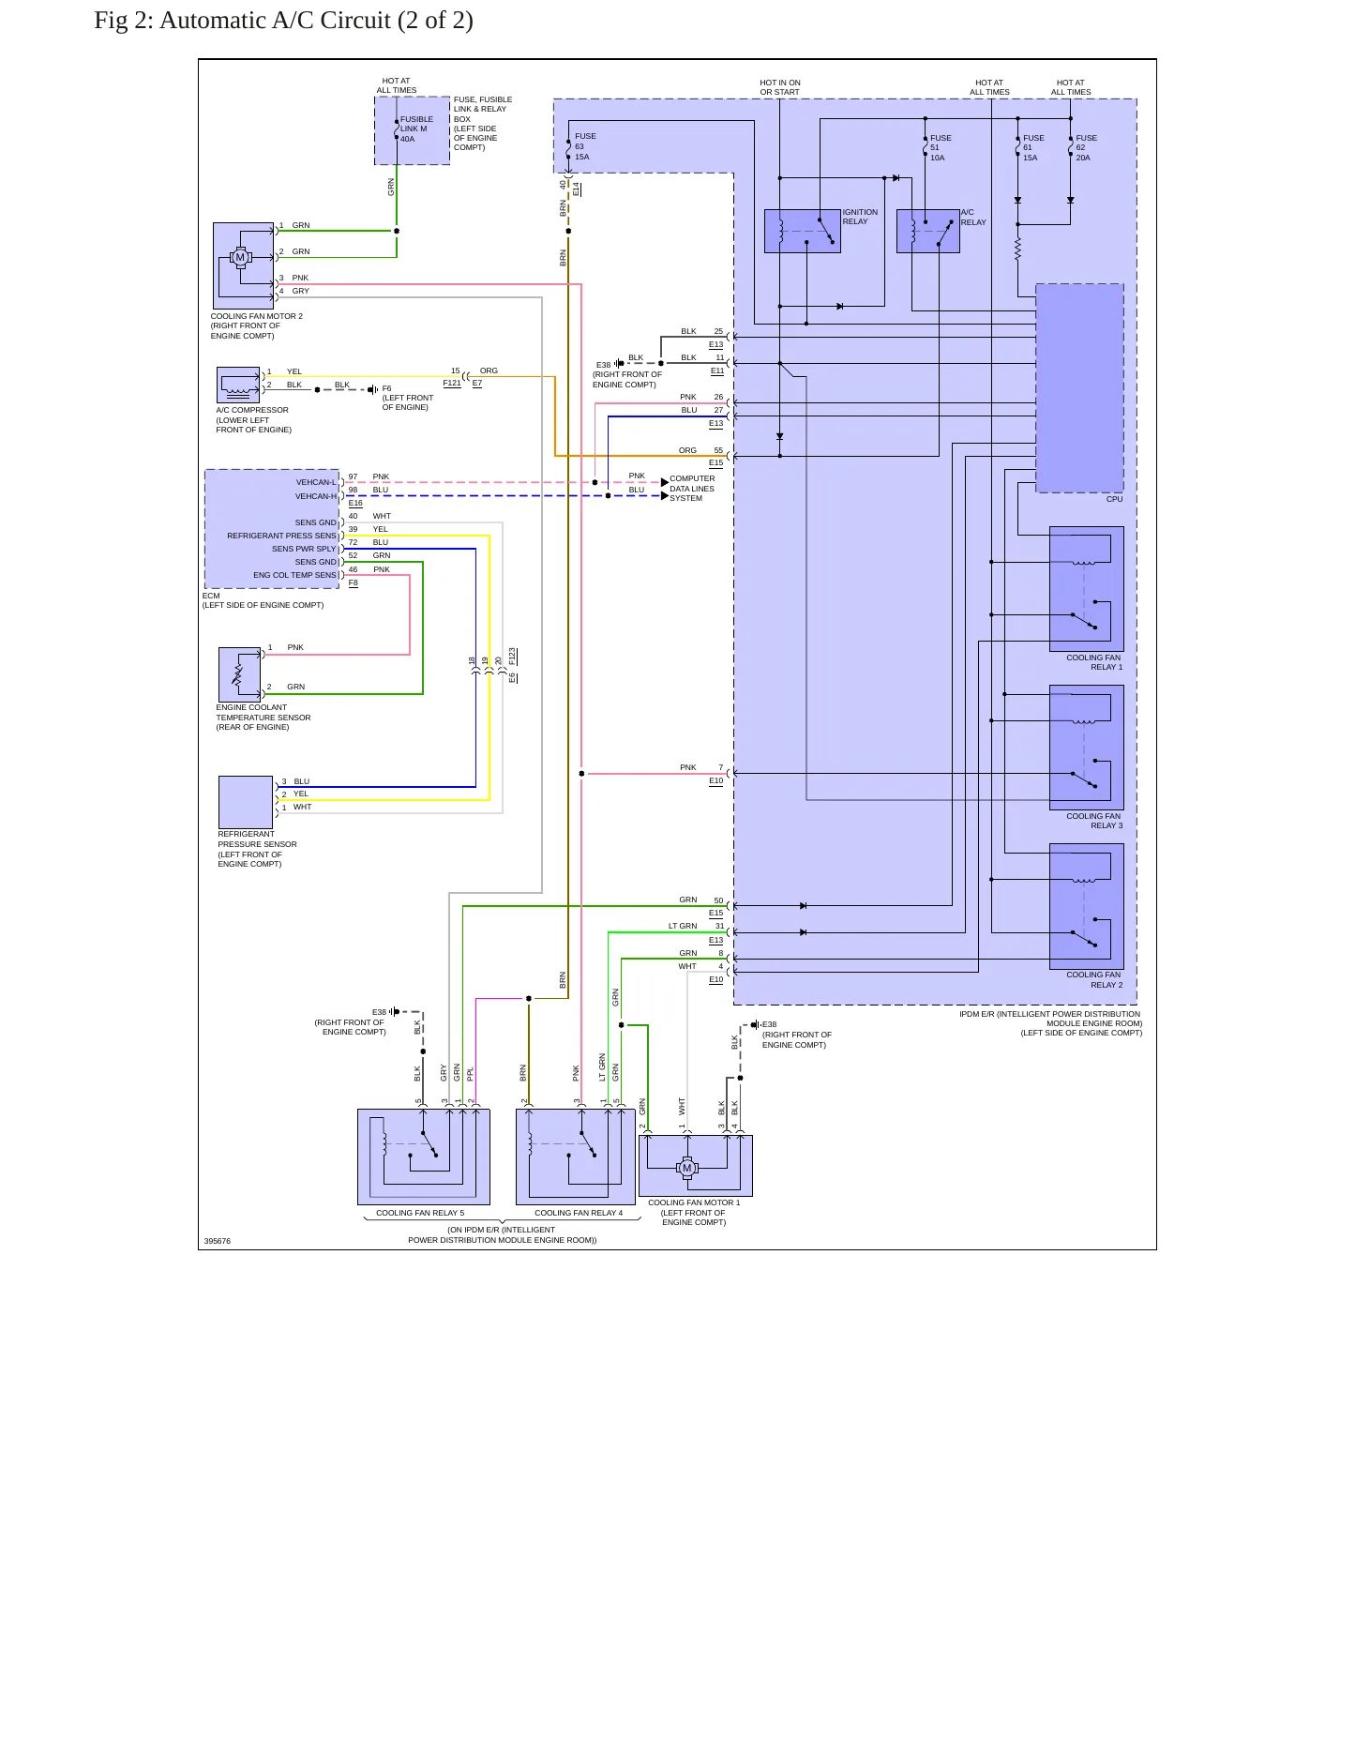The height and width of the screenshot is (1754, 1355).
Task: Select the diagram number '395676'
Action: click(218, 1241)
